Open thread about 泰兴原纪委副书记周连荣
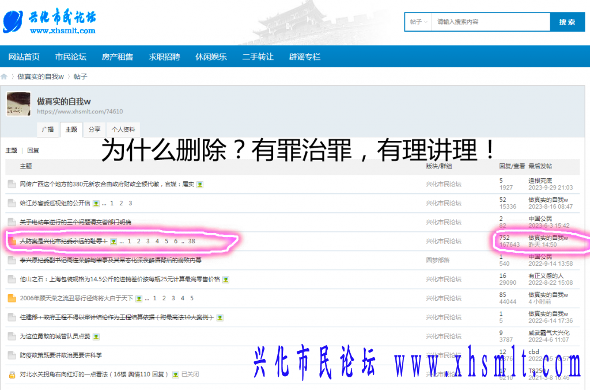This screenshot has width=590, height=390. pyautogui.click(x=111, y=260)
